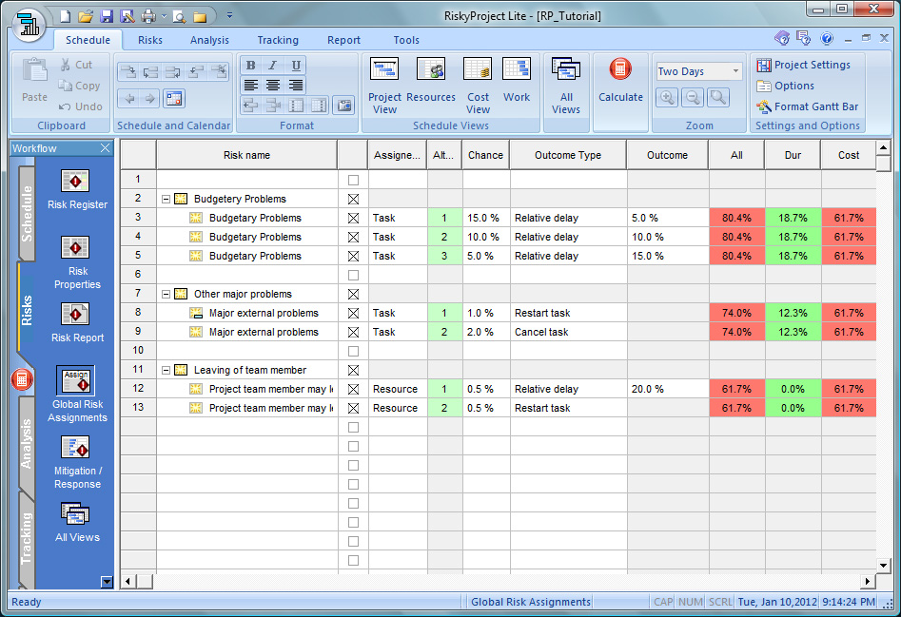Viewport: 901px width, 617px height.
Task: Click Format Gantt Bar
Action: (808, 106)
